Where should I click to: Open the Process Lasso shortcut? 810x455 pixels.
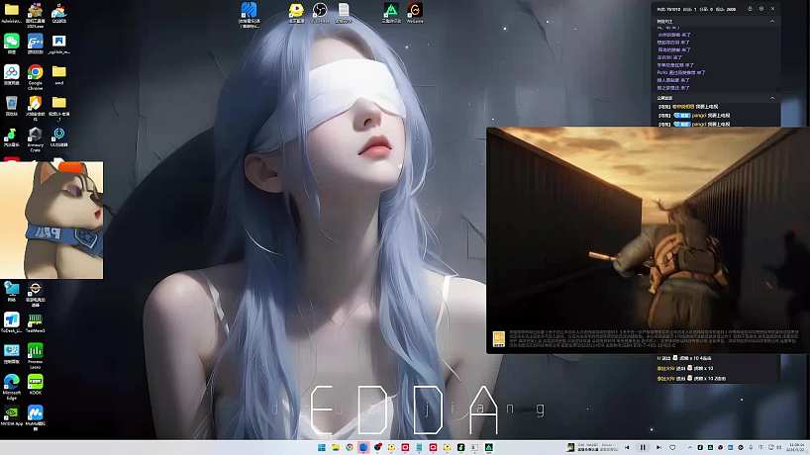pyautogui.click(x=35, y=355)
